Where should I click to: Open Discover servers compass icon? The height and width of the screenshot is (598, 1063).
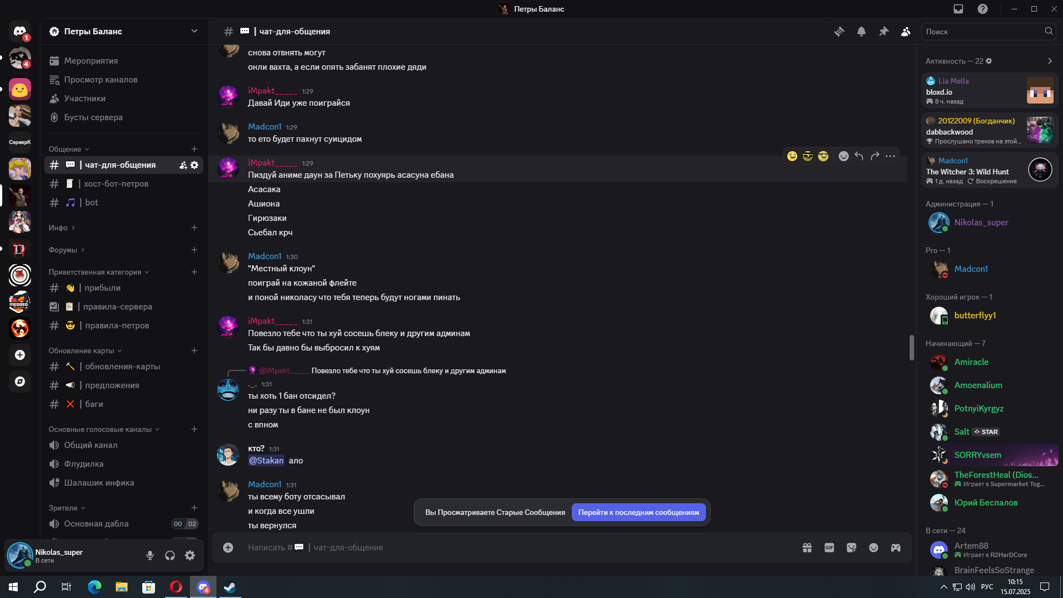(x=20, y=382)
